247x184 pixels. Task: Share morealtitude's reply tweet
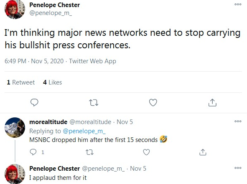[203, 152]
